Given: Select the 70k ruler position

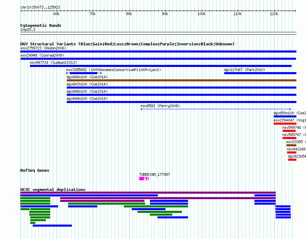Looking at the screenshot, I should (x=92, y=14).
